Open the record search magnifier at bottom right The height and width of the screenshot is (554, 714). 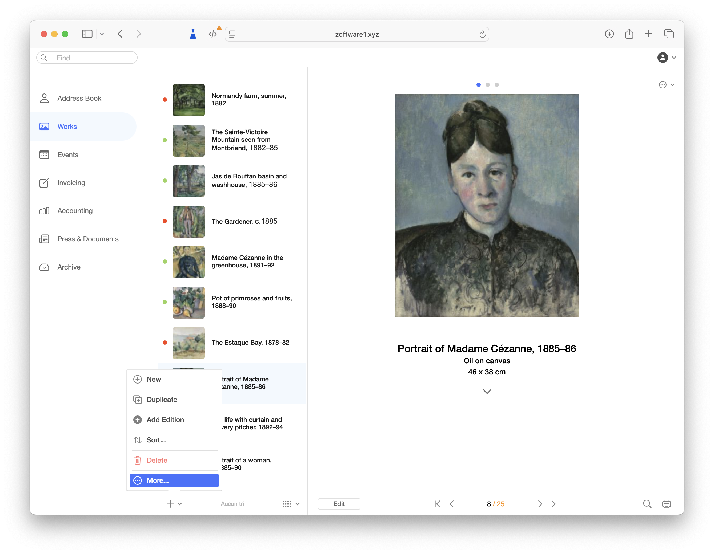(x=647, y=504)
